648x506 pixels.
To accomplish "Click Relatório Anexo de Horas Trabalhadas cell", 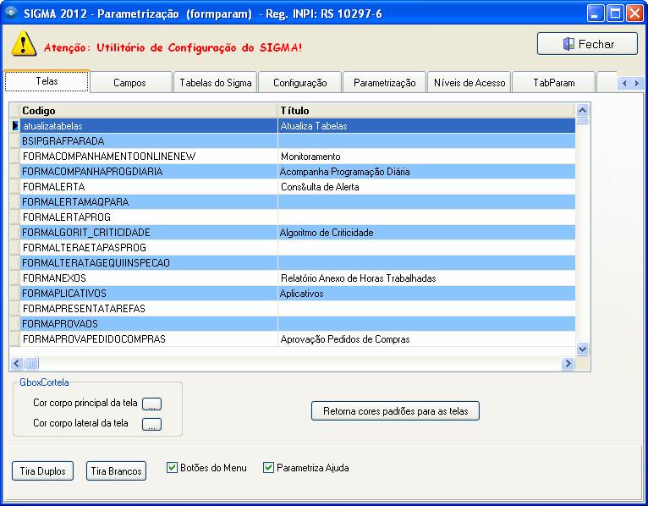I will pos(426,278).
